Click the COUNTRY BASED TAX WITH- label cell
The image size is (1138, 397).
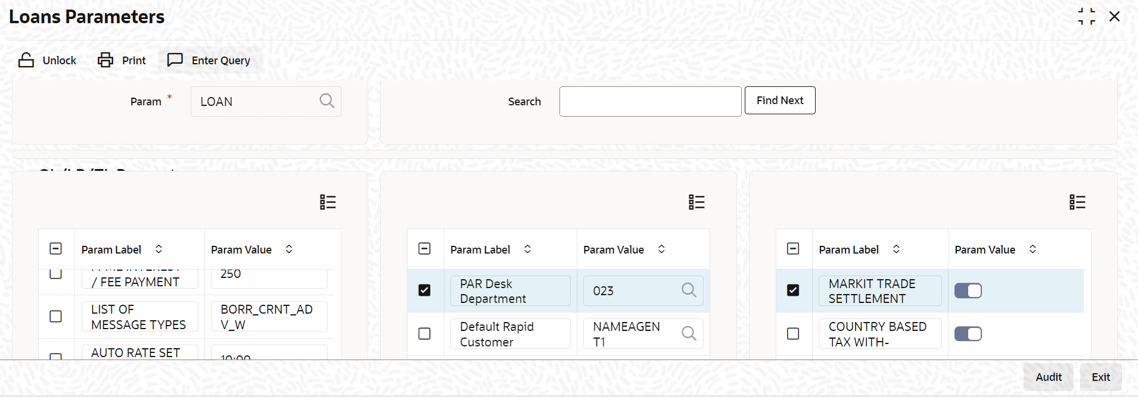(880, 334)
